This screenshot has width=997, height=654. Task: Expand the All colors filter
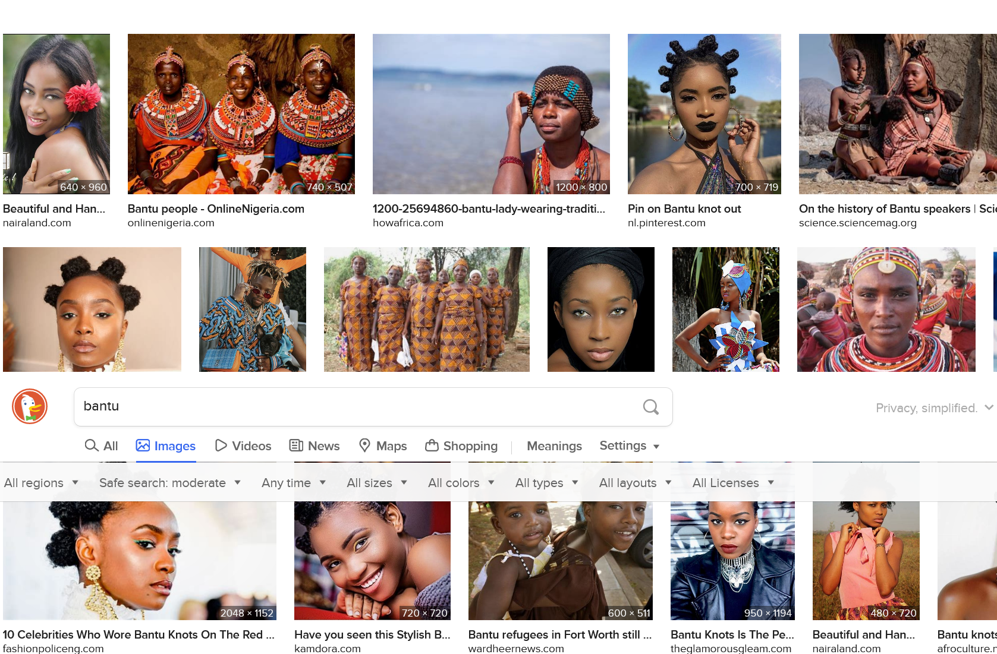pos(461,482)
